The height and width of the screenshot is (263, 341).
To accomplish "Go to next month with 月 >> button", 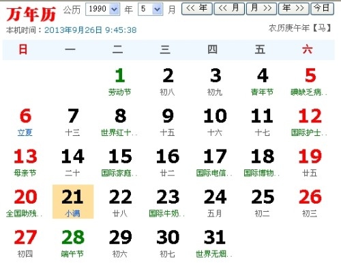I will pos(261,9).
